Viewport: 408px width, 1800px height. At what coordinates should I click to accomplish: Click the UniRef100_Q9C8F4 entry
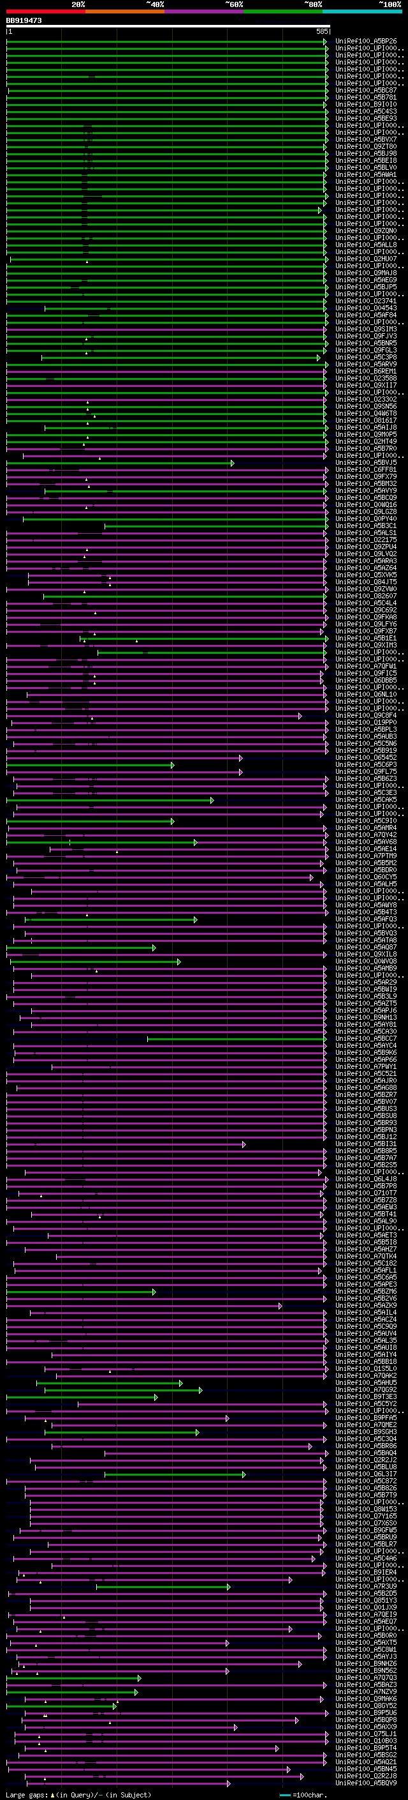pos(365,716)
